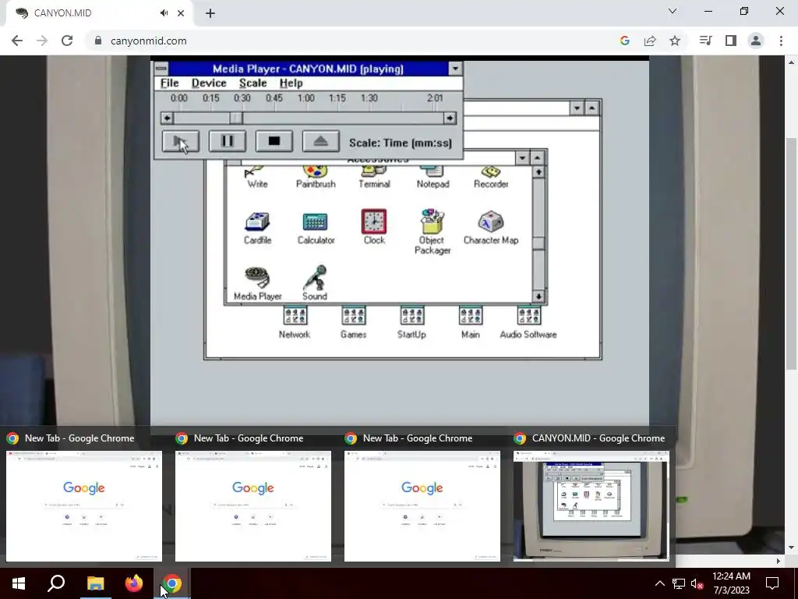798x599 pixels.
Task: Open a new Chrome tab
Action: [210, 13]
